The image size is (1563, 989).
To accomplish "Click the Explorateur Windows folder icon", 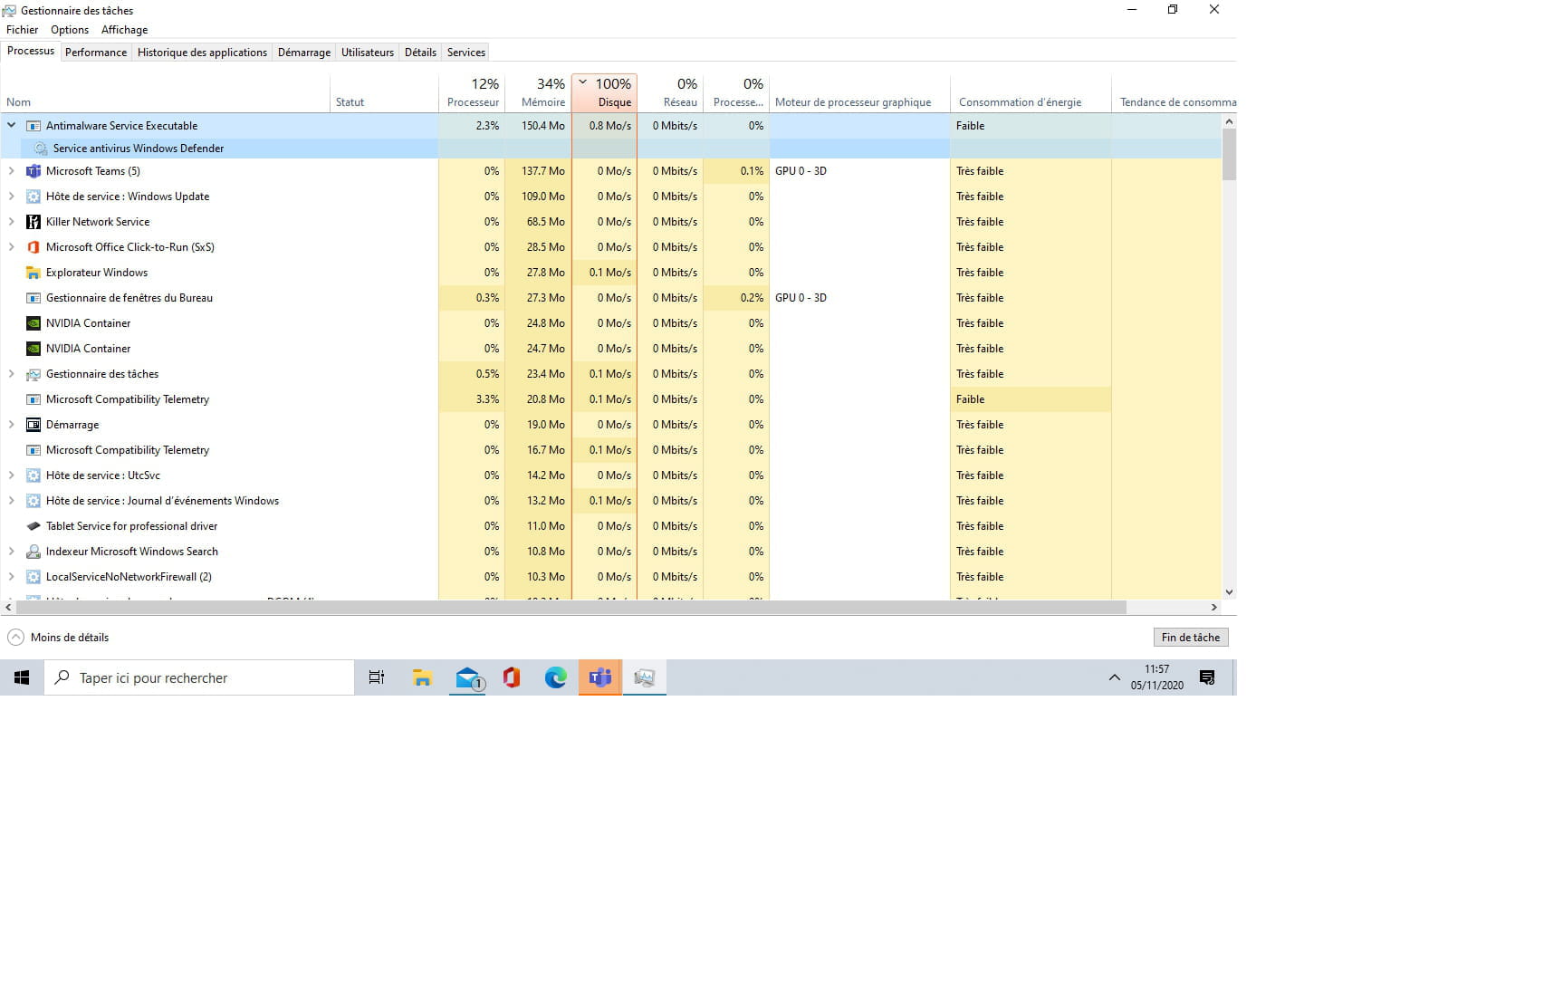I will click(x=34, y=273).
